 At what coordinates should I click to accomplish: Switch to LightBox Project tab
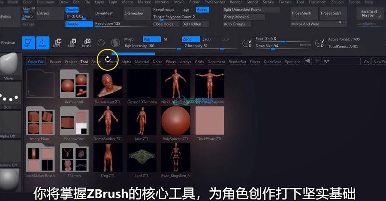pos(71,62)
